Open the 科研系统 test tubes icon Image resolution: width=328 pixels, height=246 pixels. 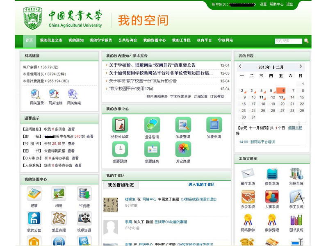[x=296, y=173]
